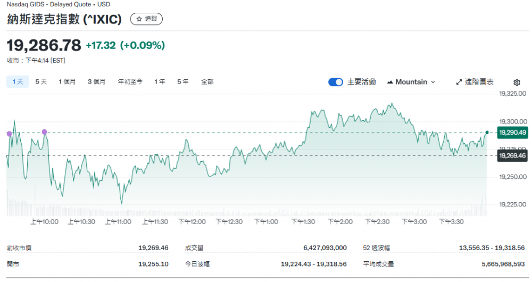Choose the 3個月 chart range
This screenshot has height=282, width=532.
[x=97, y=81]
